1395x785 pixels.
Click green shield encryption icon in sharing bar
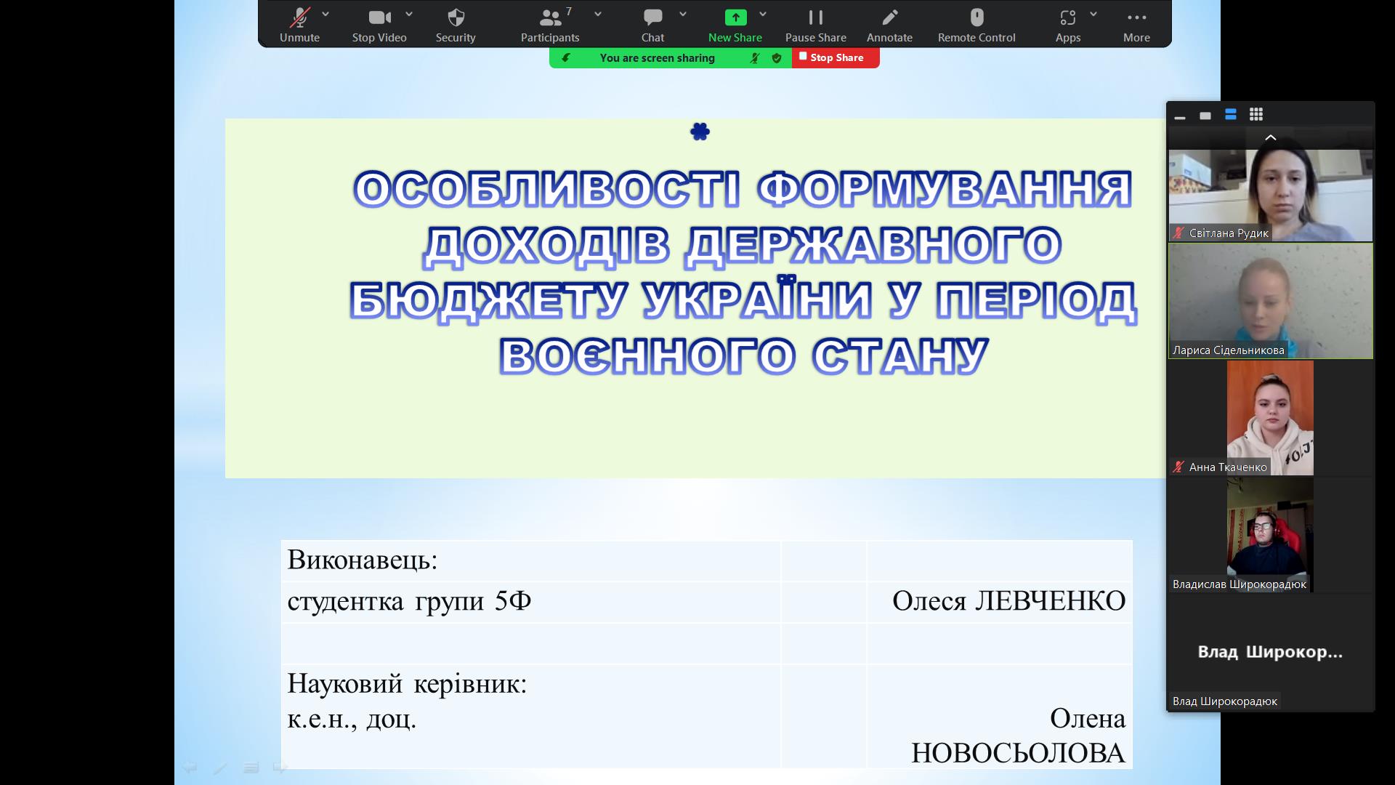[x=777, y=57]
